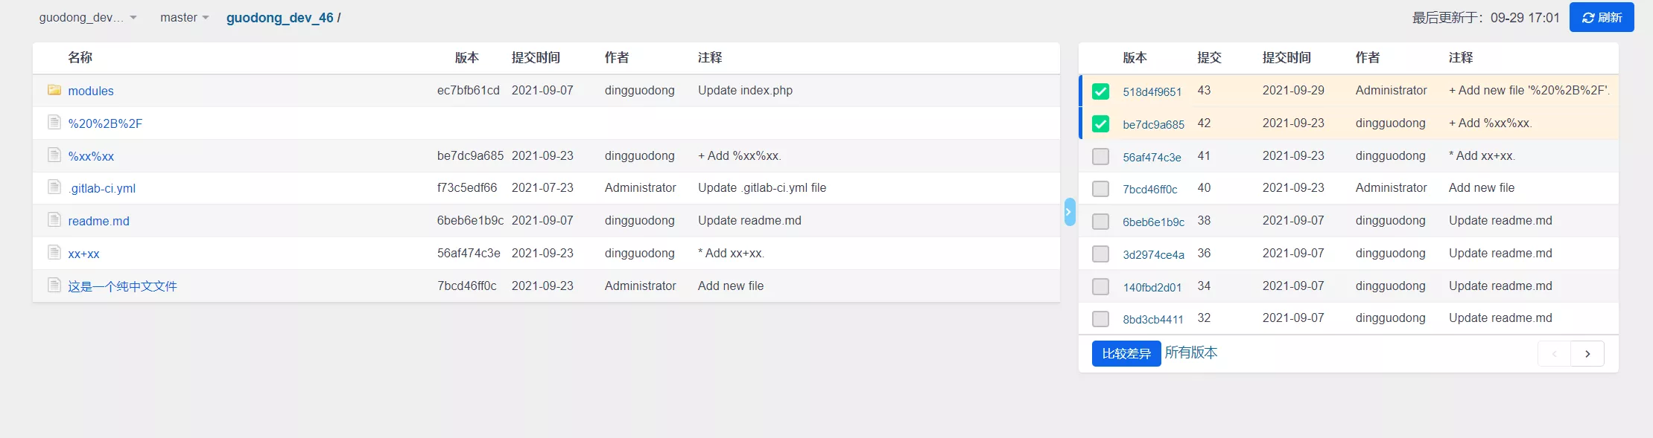Check commit 6beb6e1b9c checkbox

tap(1100, 222)
